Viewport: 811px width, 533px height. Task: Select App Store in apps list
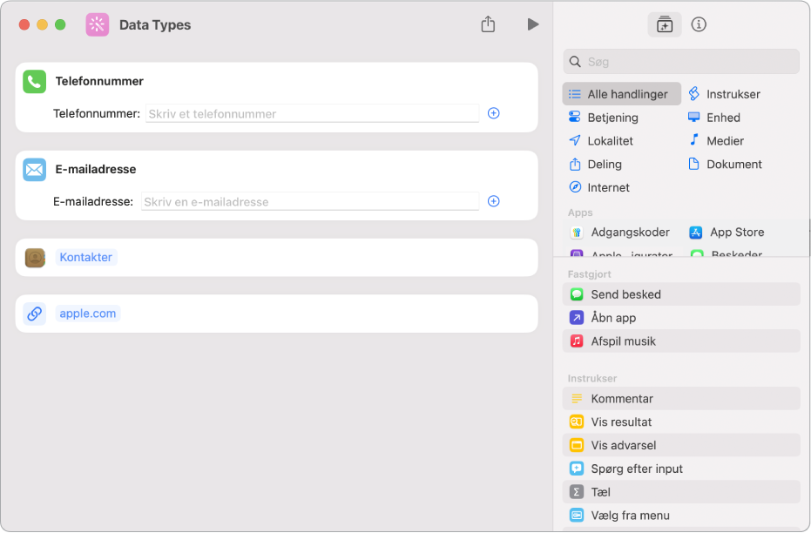727,233
